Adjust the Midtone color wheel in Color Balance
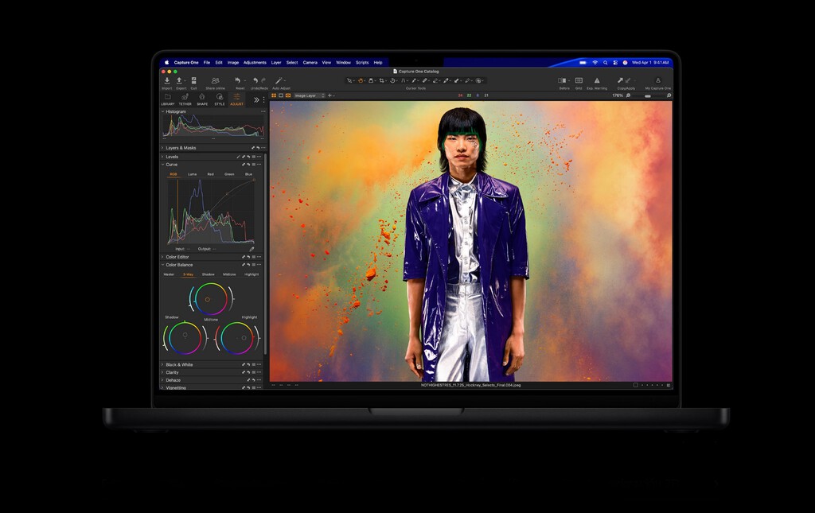This screenshot has width=815, height=513. click(x=208, y=299)
